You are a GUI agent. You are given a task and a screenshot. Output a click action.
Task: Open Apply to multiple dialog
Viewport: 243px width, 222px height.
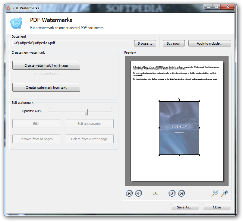[210, 43]
